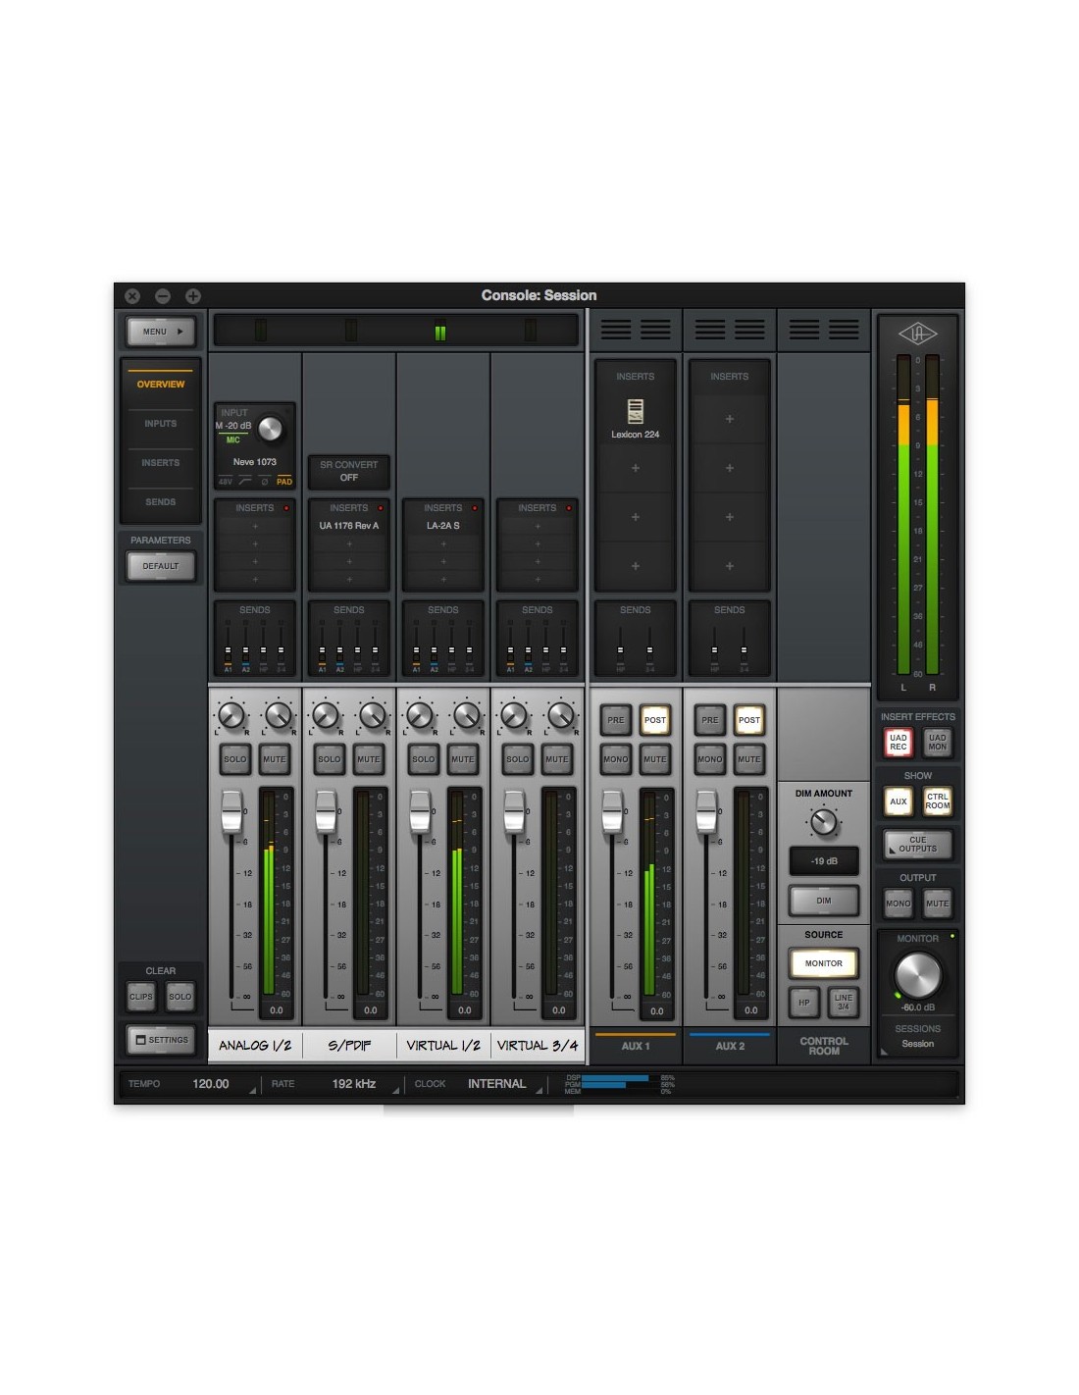Turn the DIM AMOUNT knob
Image resolution: width=1079 pixels, height=1395 pixels.
[824, 821]
